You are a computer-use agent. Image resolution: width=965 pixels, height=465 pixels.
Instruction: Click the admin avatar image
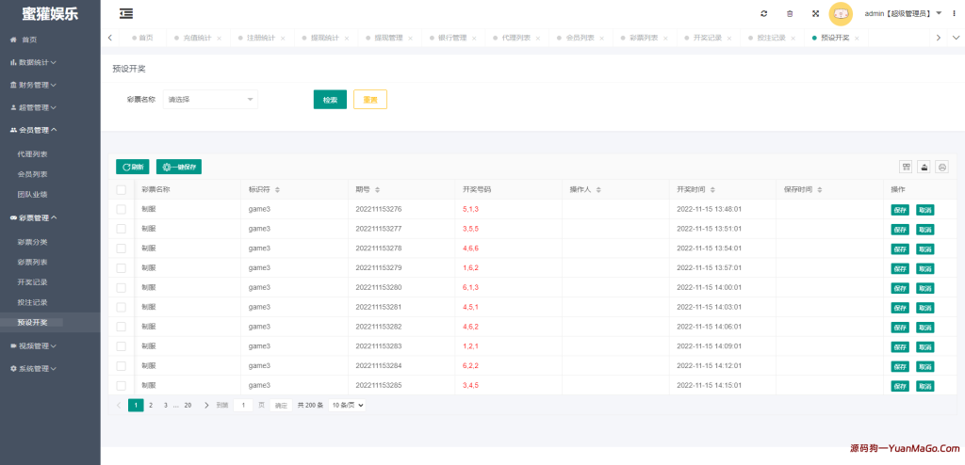click(x=841, y=14)
